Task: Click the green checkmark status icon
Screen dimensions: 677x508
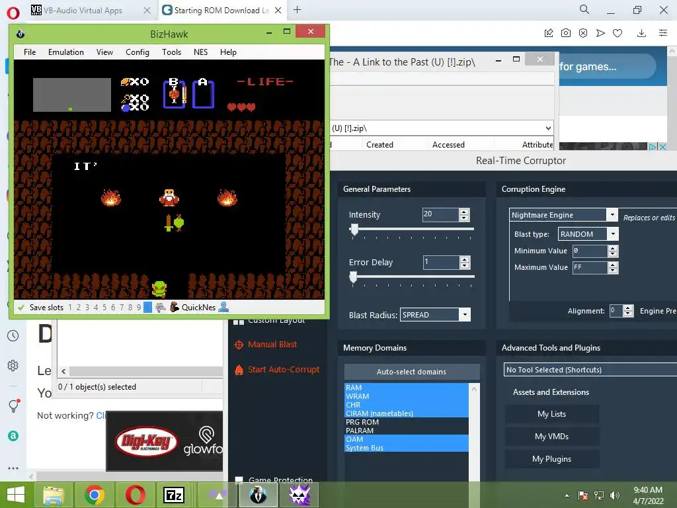Action: 20,308
